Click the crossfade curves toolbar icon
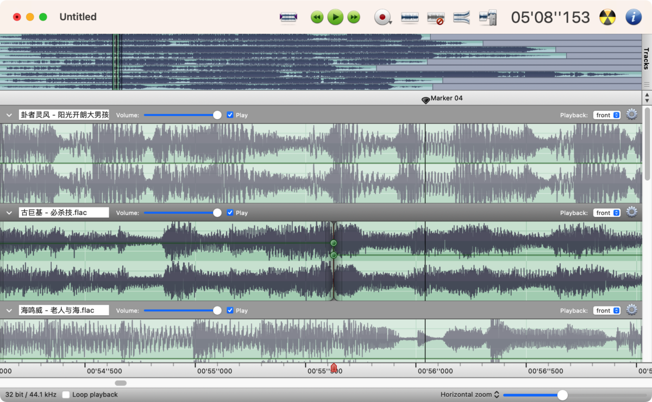Viewport: 652px width, 402px height. pos(461,17)
